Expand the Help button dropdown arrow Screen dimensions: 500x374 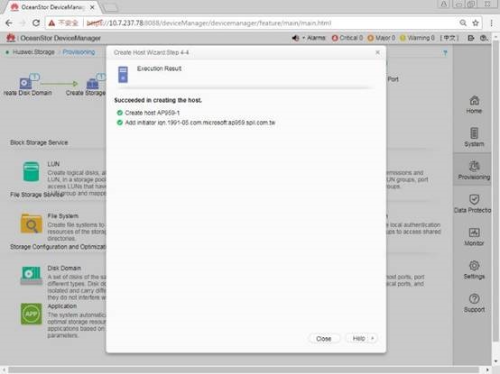373,338
